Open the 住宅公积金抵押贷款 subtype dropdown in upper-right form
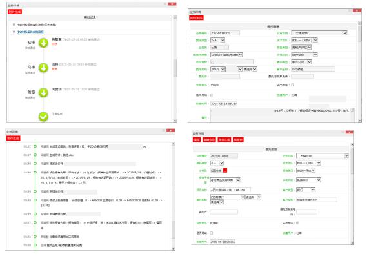The image size is (367, 256). point(226,55)
